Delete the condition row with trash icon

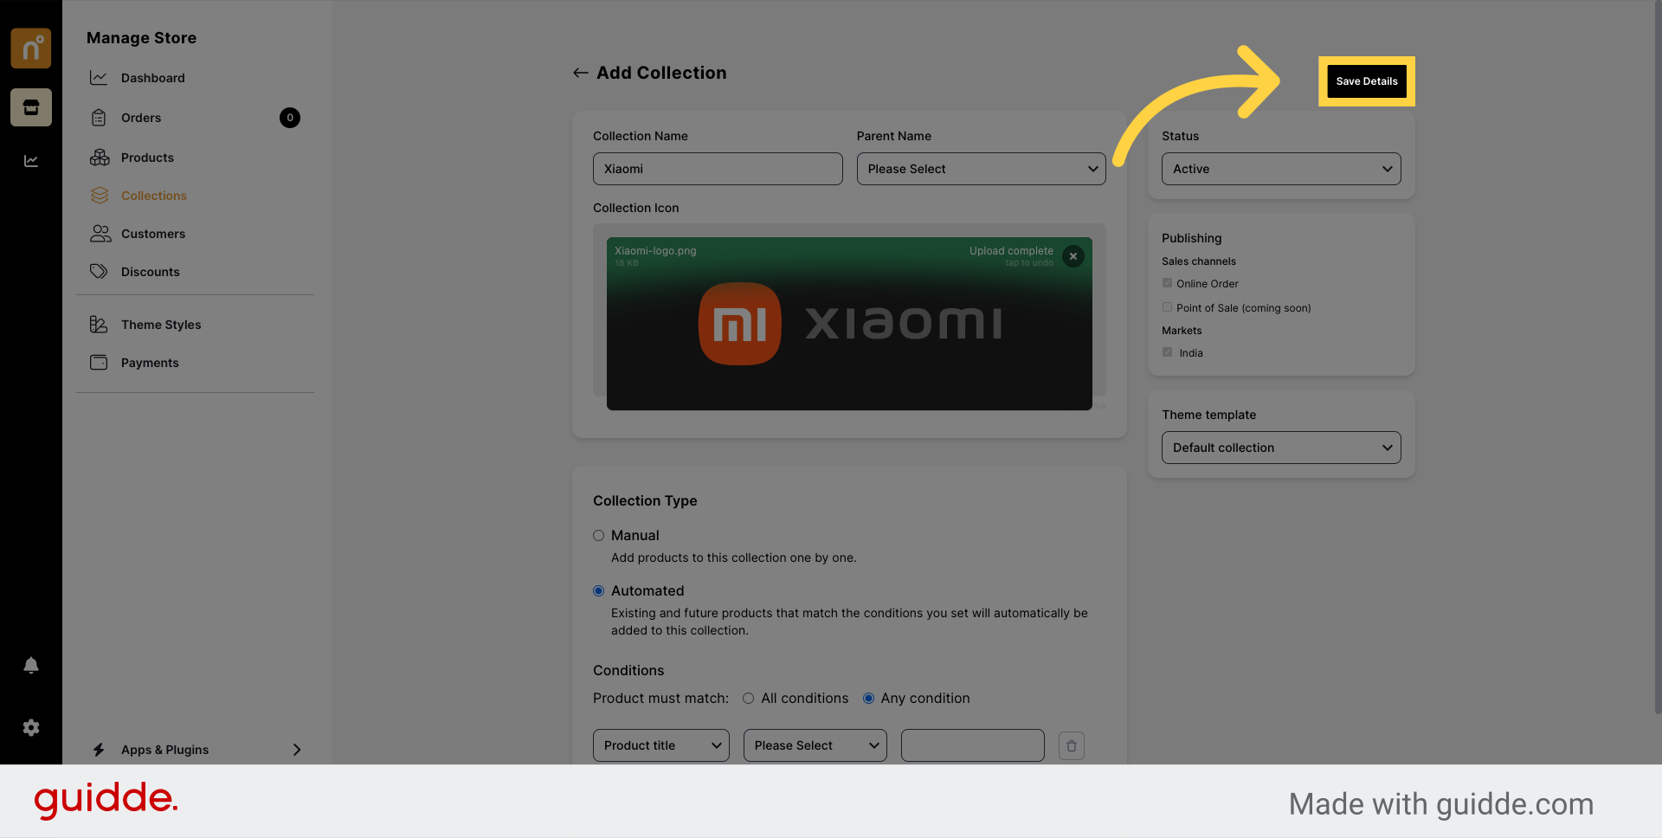[1072, 745]
